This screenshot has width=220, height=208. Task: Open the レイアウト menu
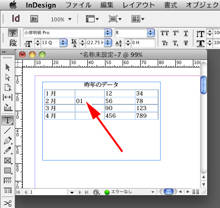(139, 5)
